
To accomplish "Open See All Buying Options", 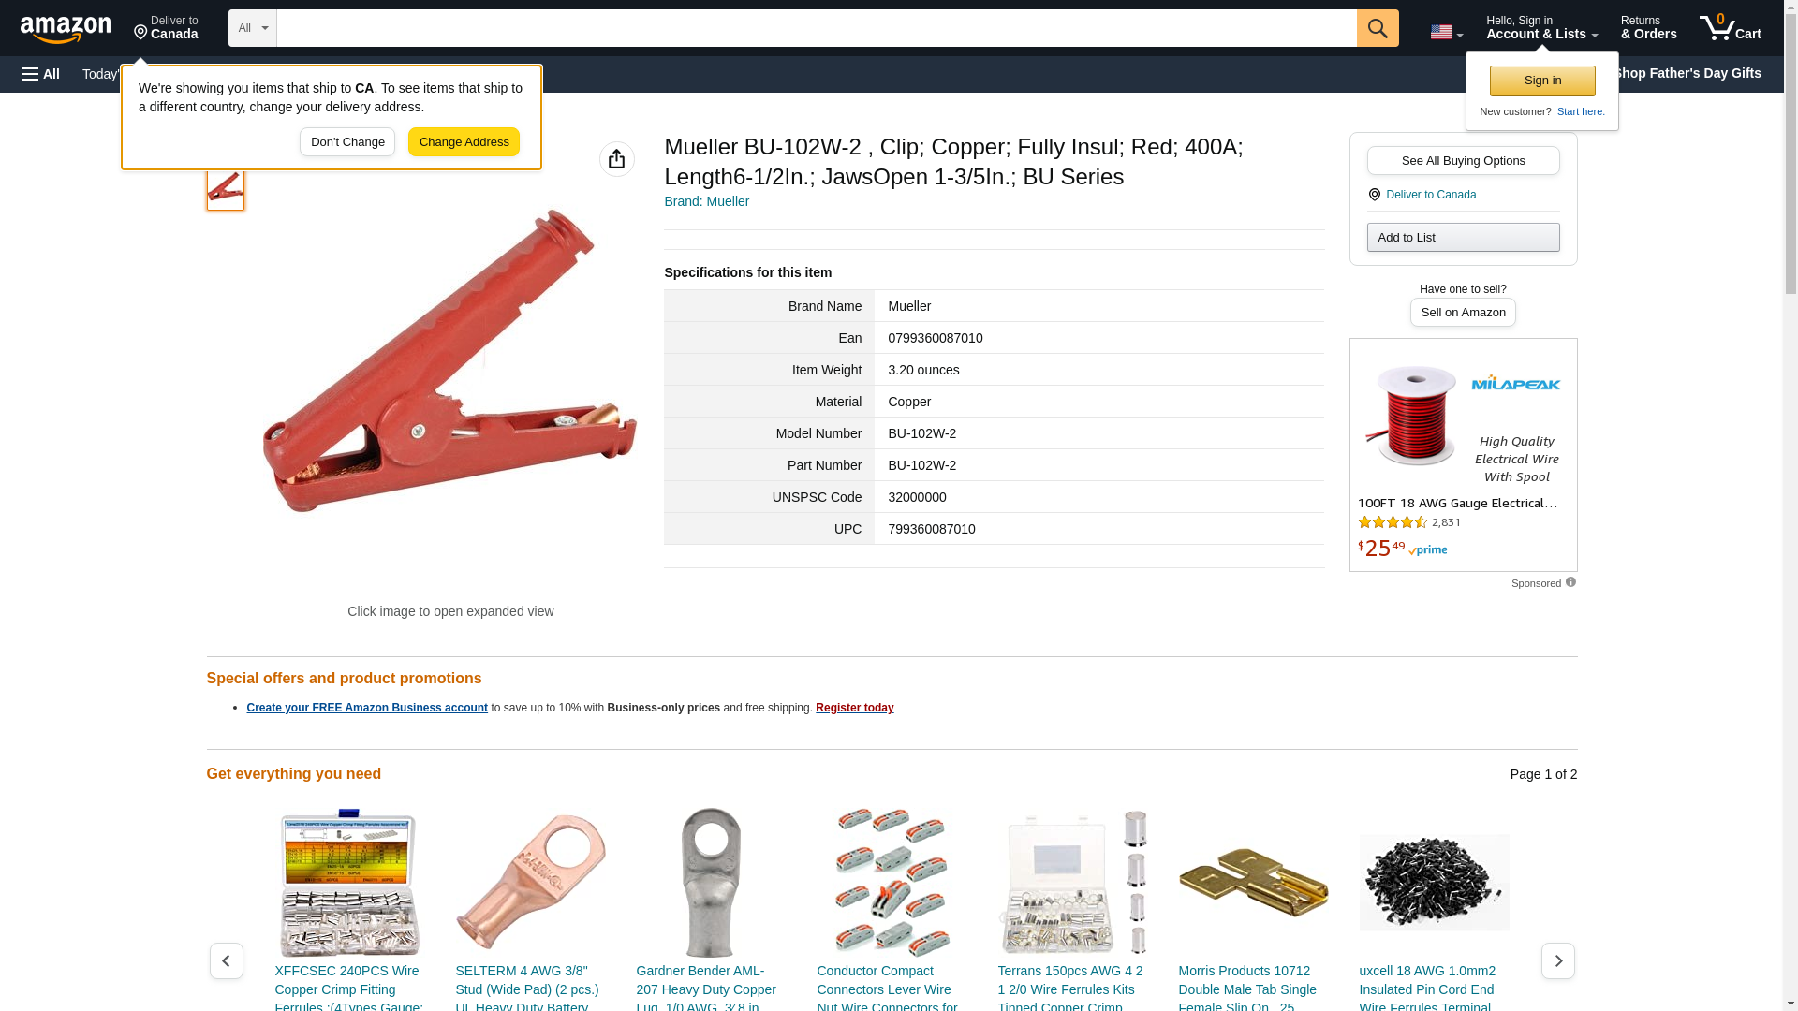I will 1463,160.
